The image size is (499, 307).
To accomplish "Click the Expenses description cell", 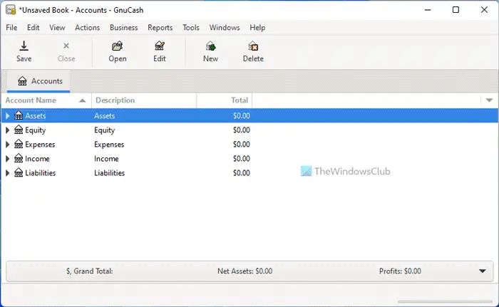I will click(109, 145).
